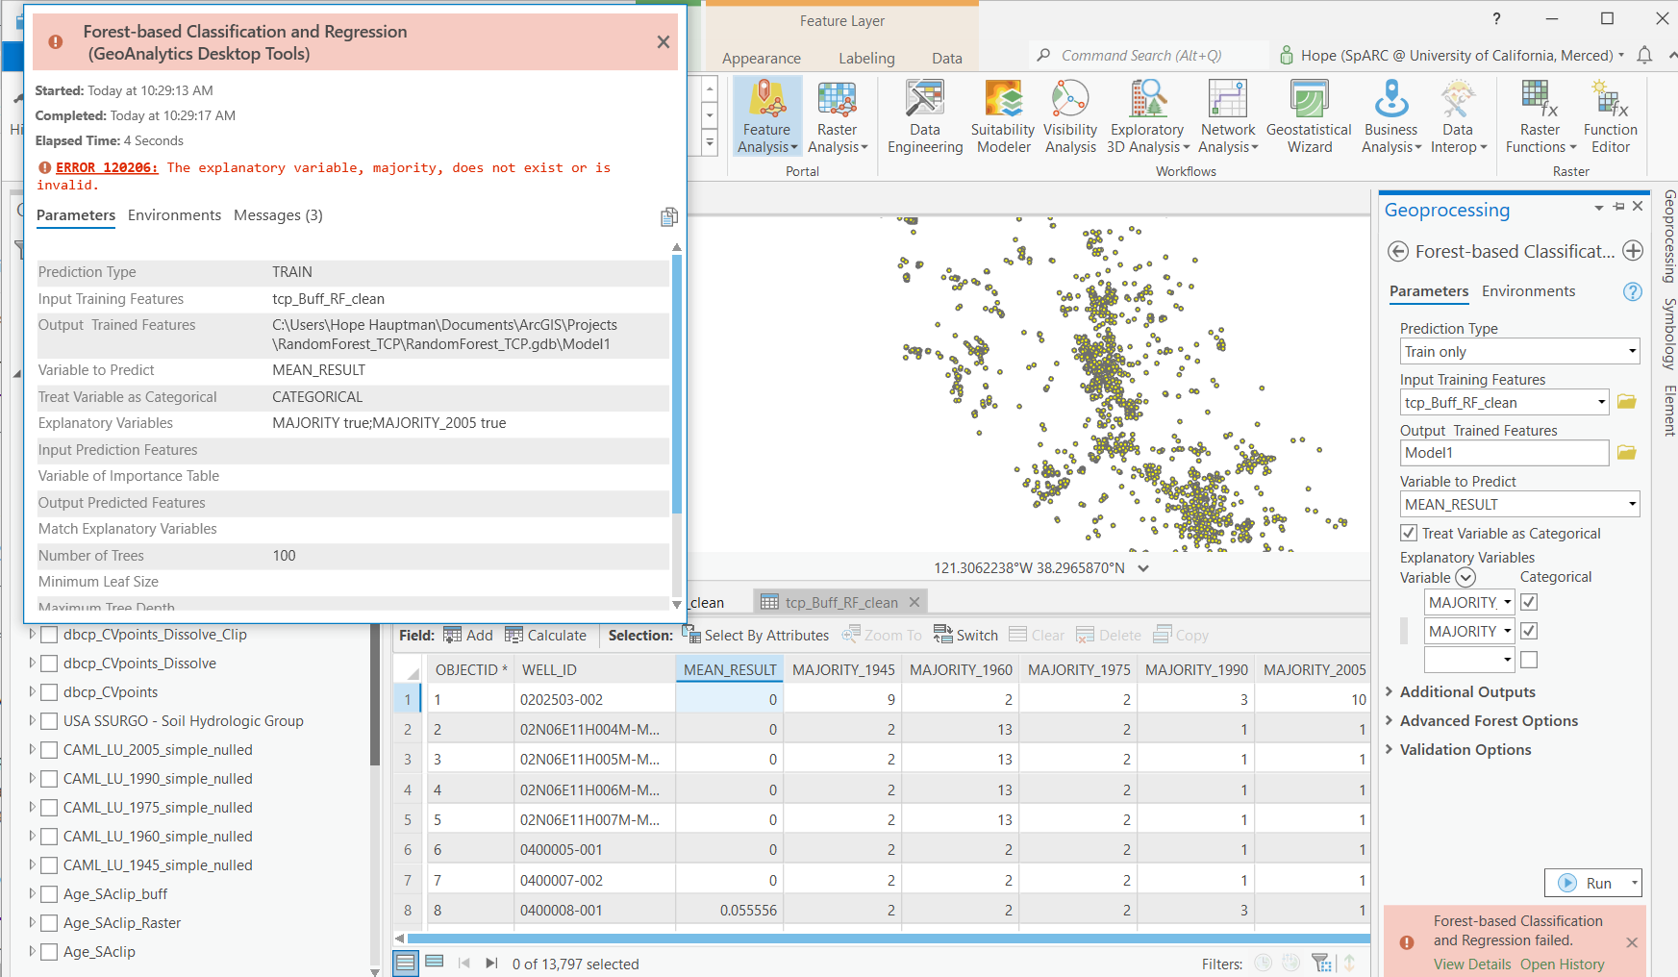Viewport: 1678px width, 977px height.
Task: Browse for Input Training Features folder
Action: click(x=1626, y=402)
